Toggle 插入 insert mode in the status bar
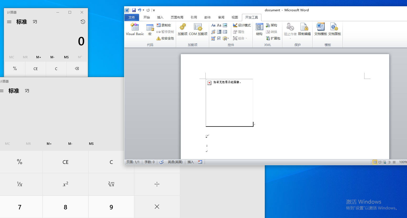 191,162
